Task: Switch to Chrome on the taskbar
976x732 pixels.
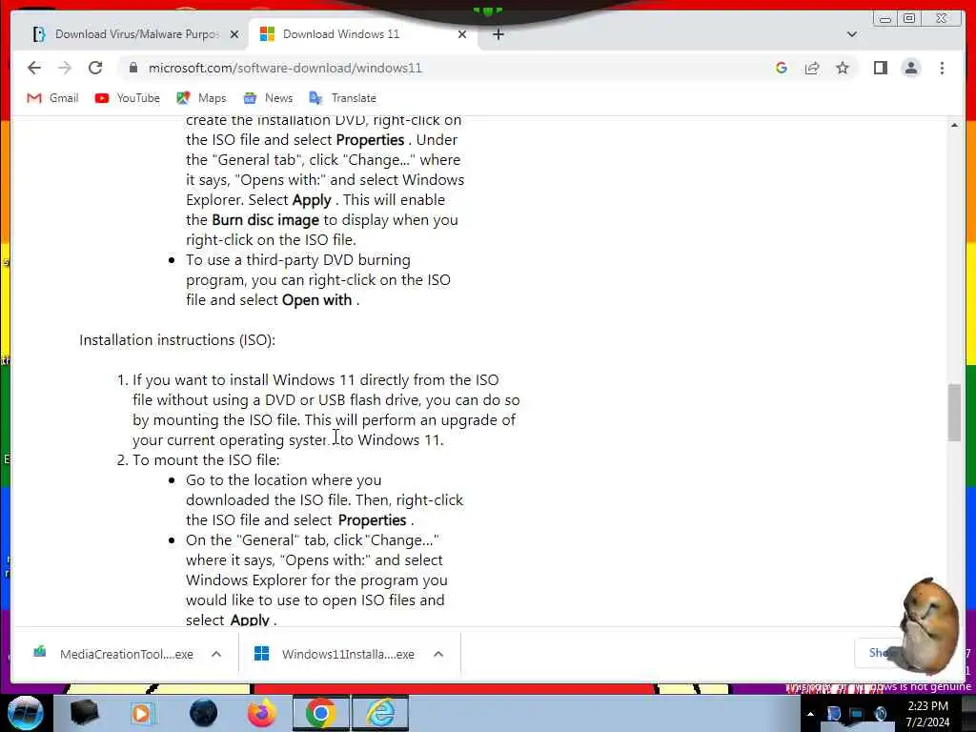Action: 321,713
